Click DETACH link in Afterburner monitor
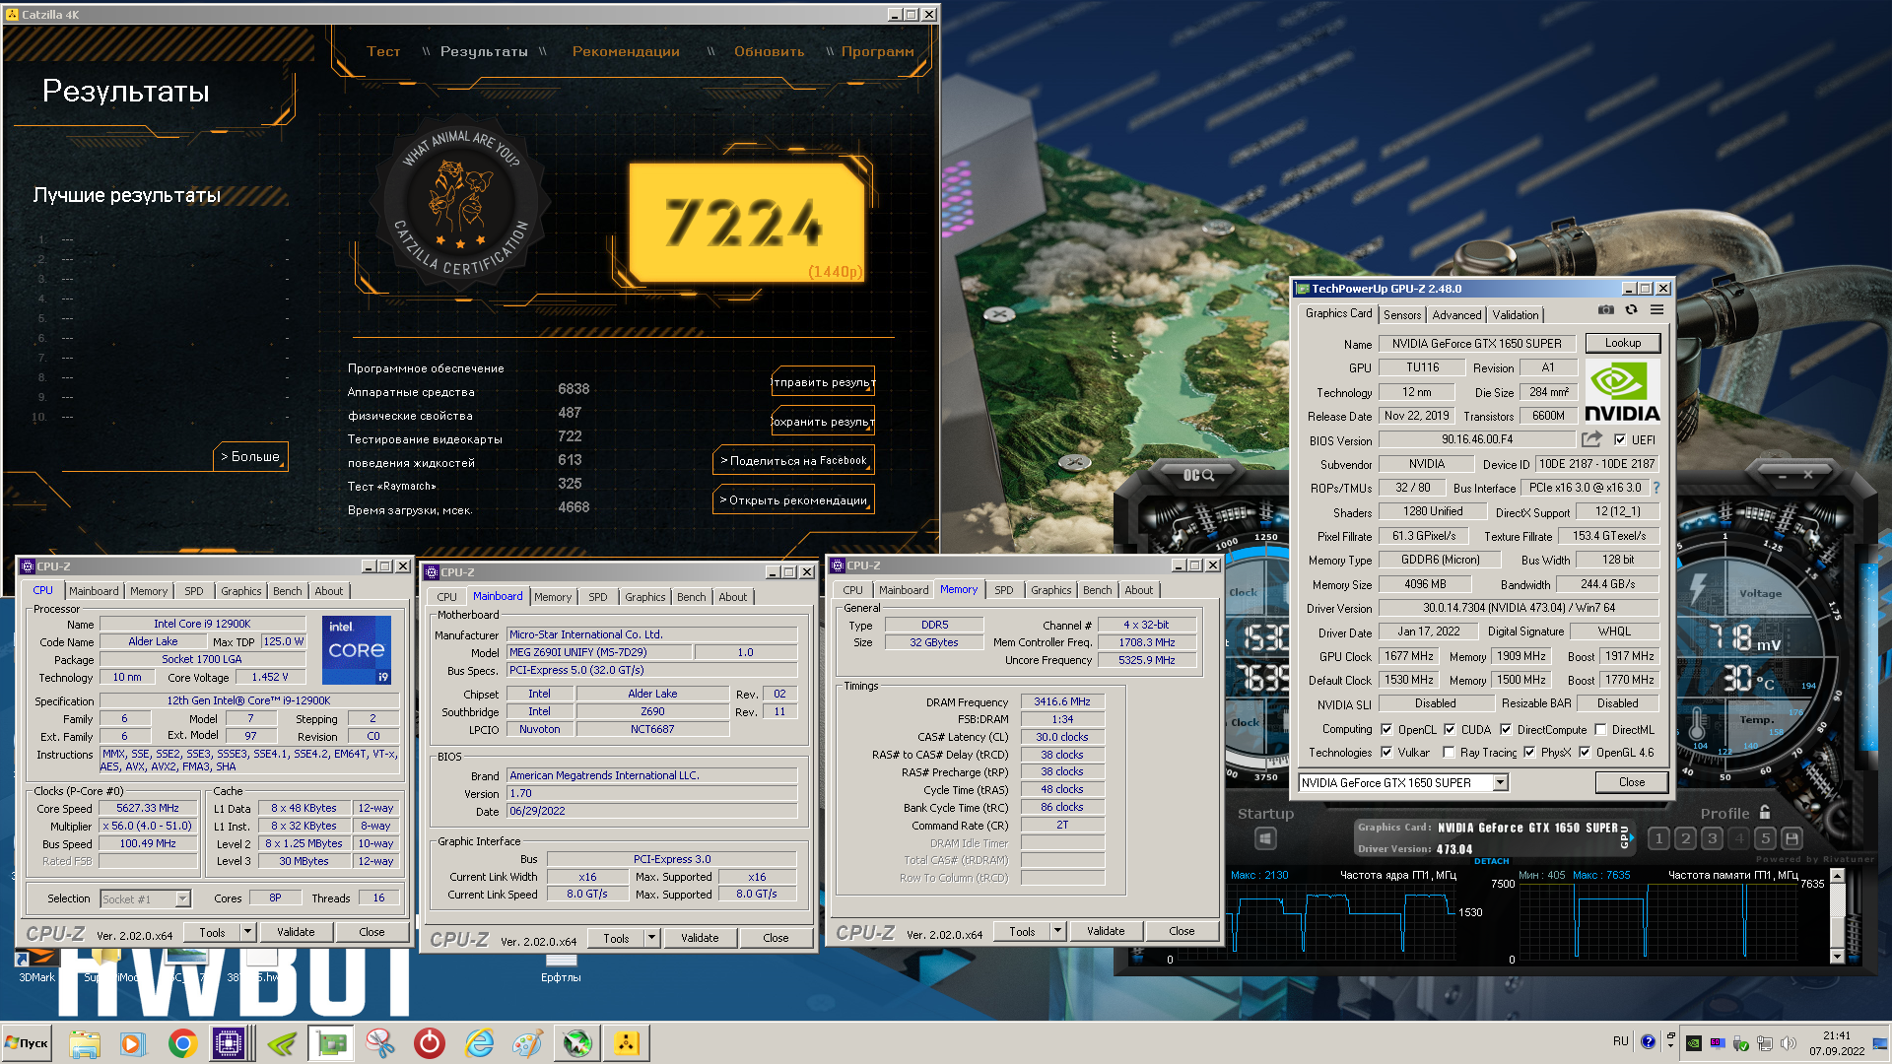 (x=1491, y=861)
